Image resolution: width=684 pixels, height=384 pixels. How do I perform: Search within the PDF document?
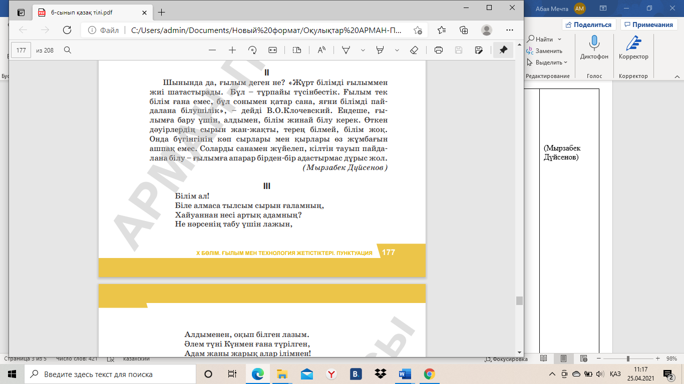click(x=67, y=50)
